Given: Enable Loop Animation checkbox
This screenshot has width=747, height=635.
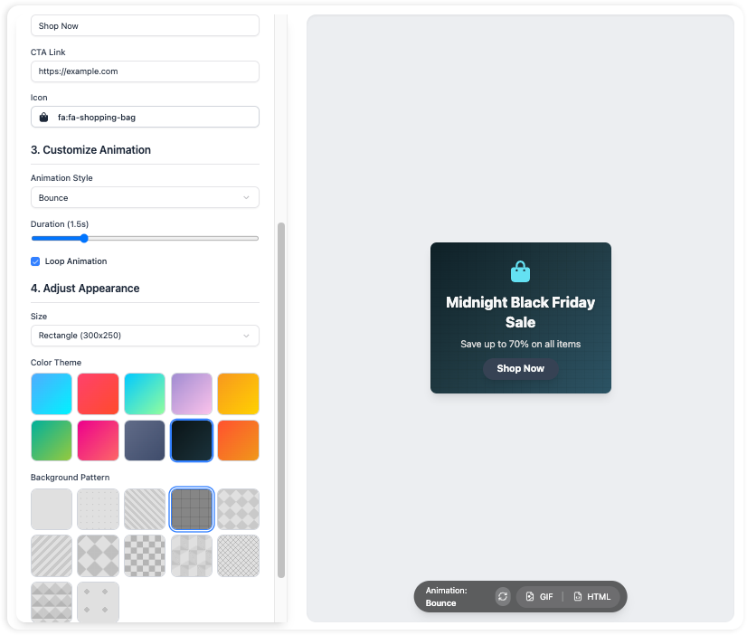Looking at the screenshot, I should click(x=35, y=261).
